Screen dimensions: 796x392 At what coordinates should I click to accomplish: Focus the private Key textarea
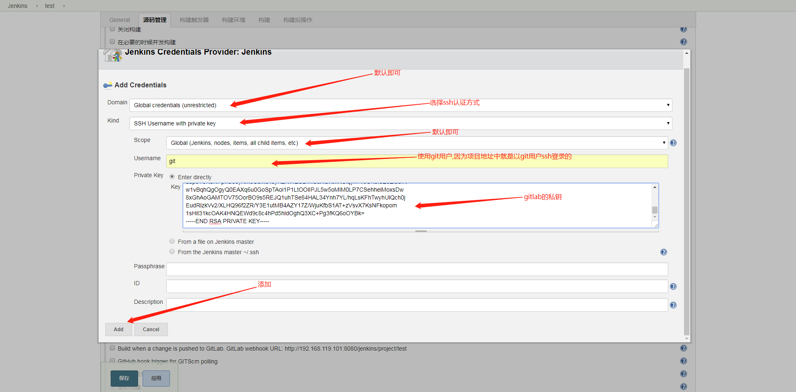point(417,205)
